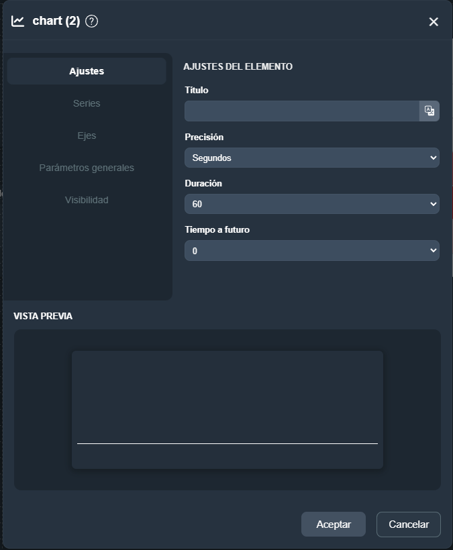
Task: Open the Duración dropdown set to 60
Action: click(x=311, y=204)
